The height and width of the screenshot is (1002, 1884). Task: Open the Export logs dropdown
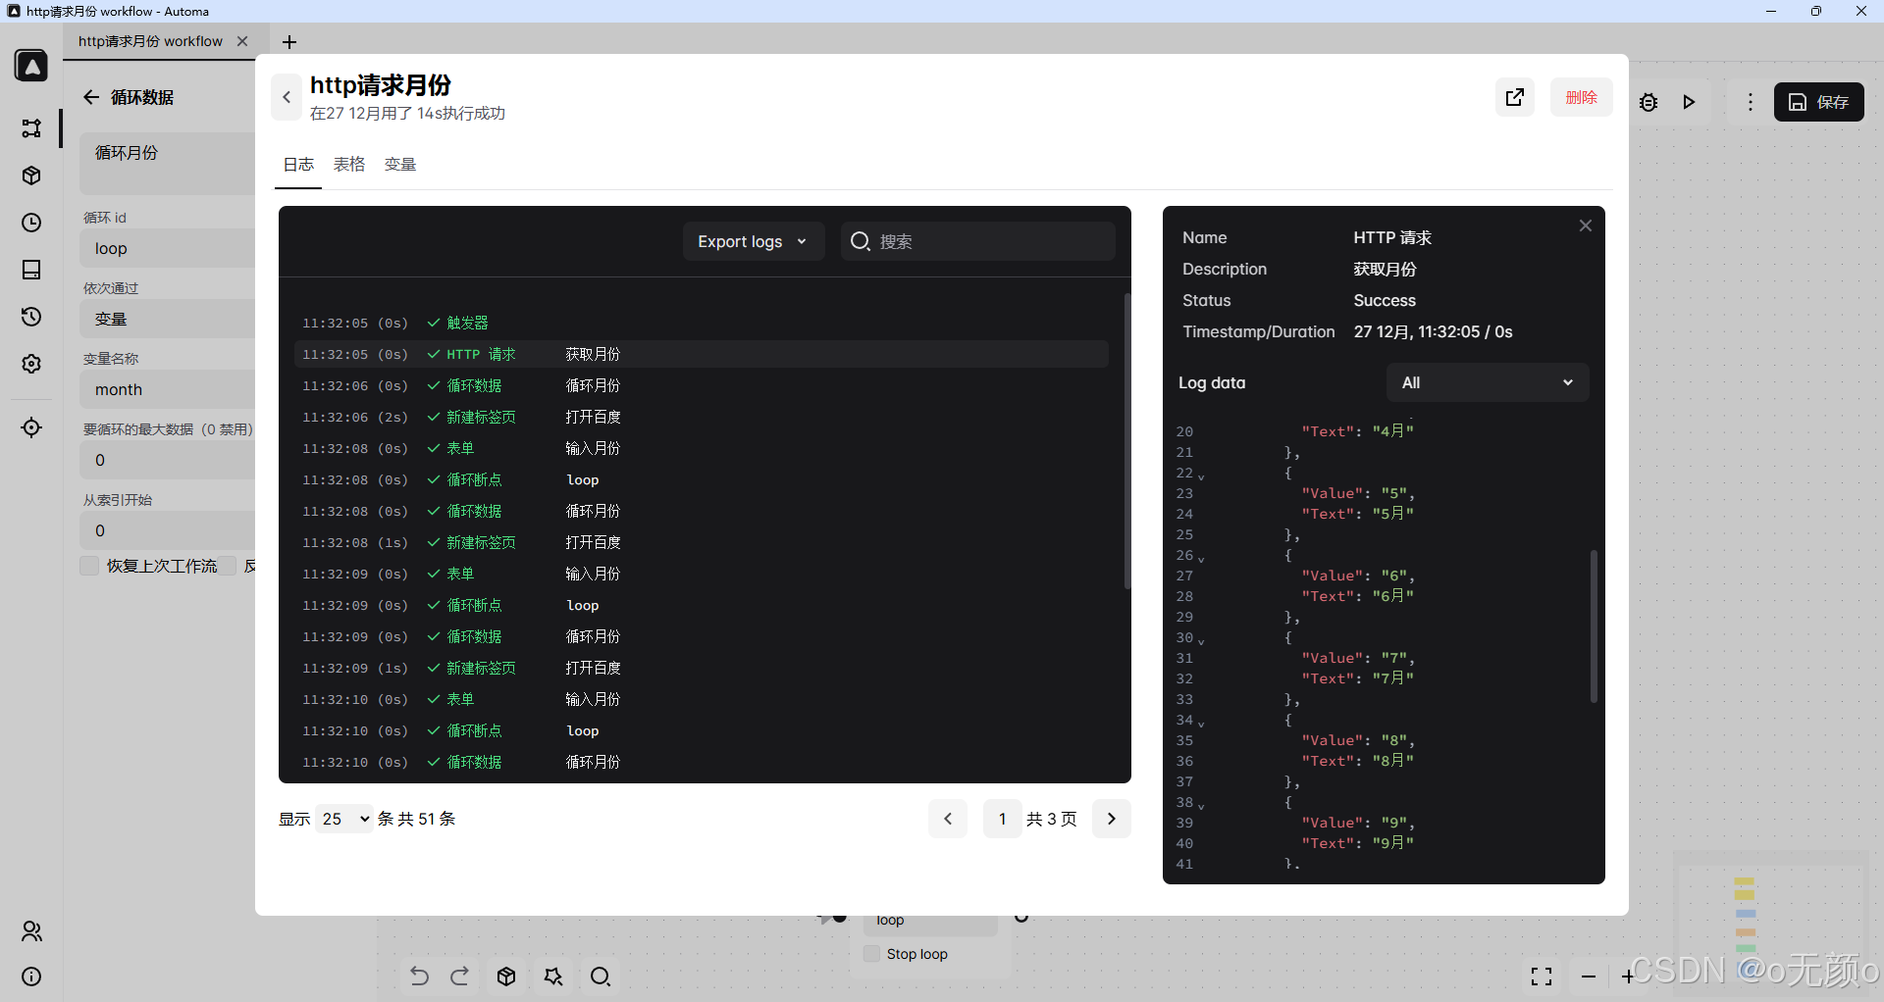(753, 241)
